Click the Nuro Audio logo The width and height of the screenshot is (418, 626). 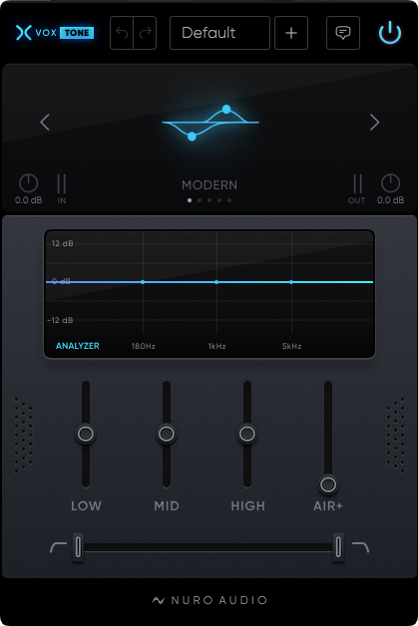pyautogui.click(x=209, y=600)
